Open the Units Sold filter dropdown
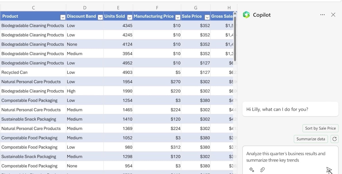This screenshot has width=342, height=174. click(x=130, y=18)
